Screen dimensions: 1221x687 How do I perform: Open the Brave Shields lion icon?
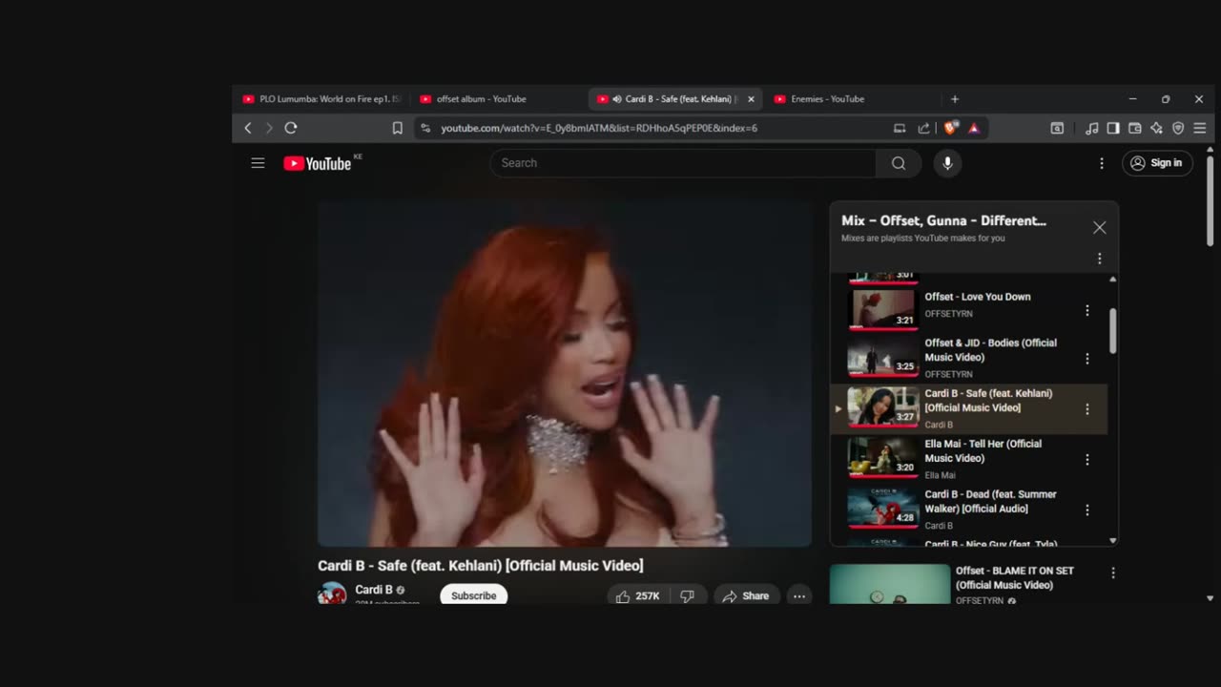[x=950, y=128]
